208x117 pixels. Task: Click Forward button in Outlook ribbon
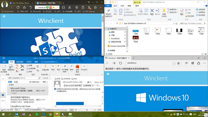30,72
